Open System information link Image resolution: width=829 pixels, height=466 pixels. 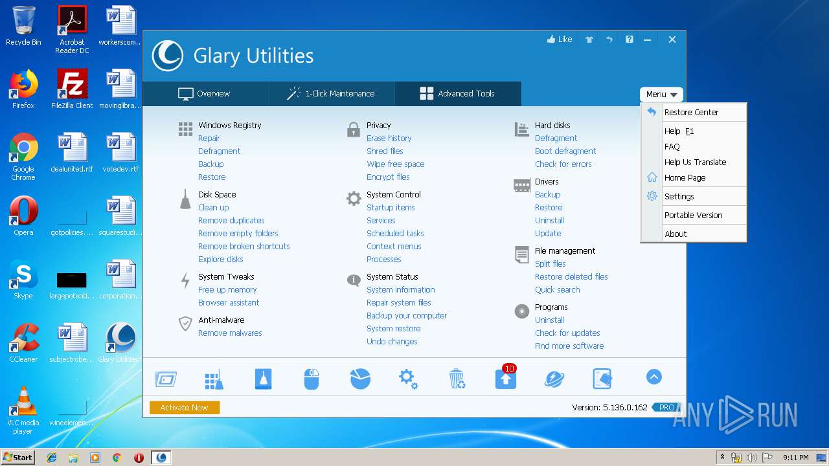pos(401,290)
